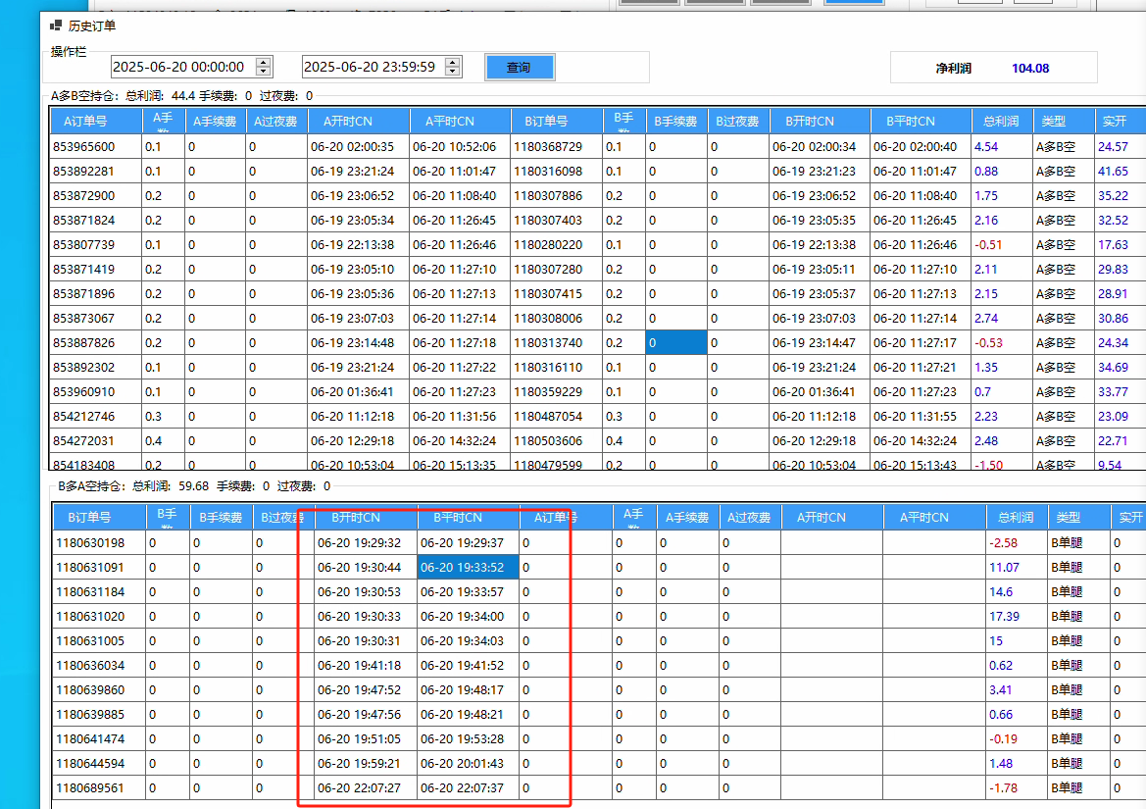This screenshot has width=1146, height=809.
Task: Click the 历史订单 window icon in title bar
Action: pos(56,25)
